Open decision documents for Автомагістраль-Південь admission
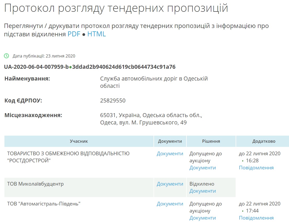289x224 pixels. pos(202,218)
